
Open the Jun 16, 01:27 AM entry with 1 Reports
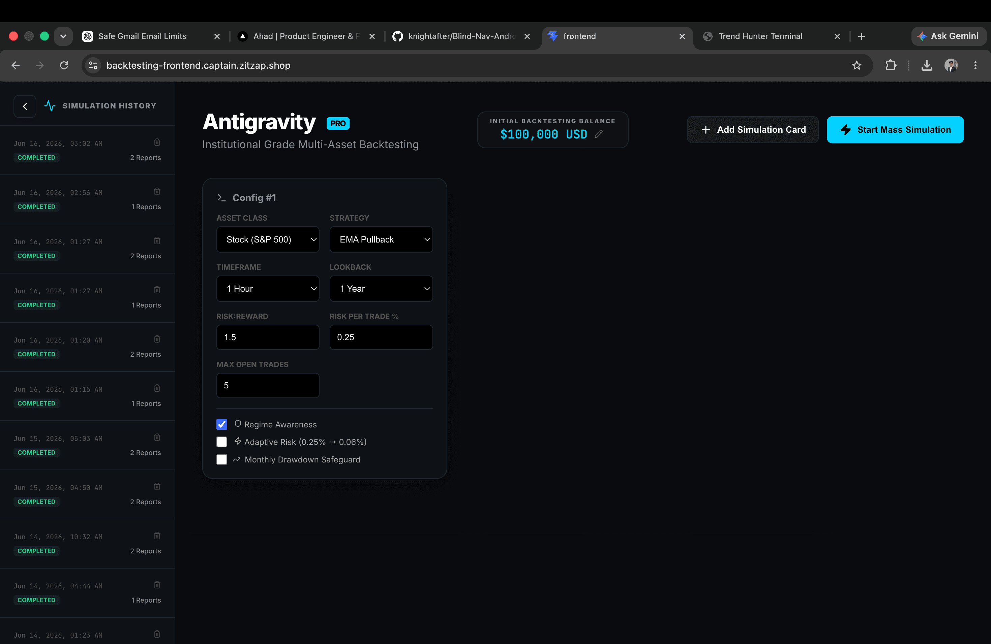(x=87, y=298)
